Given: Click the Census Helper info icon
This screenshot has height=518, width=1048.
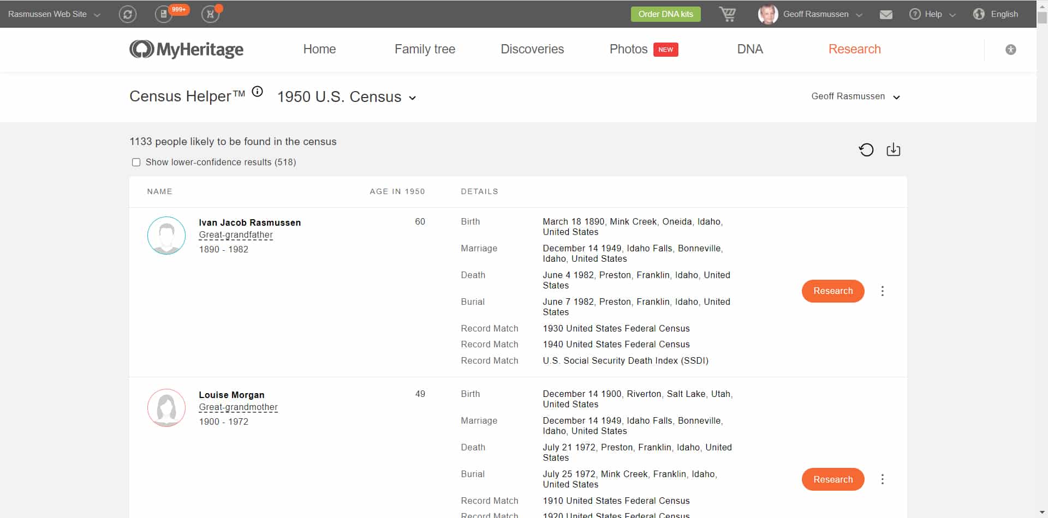Looking at the screenshot, I should pyautogui.click(x=258, y=92).
